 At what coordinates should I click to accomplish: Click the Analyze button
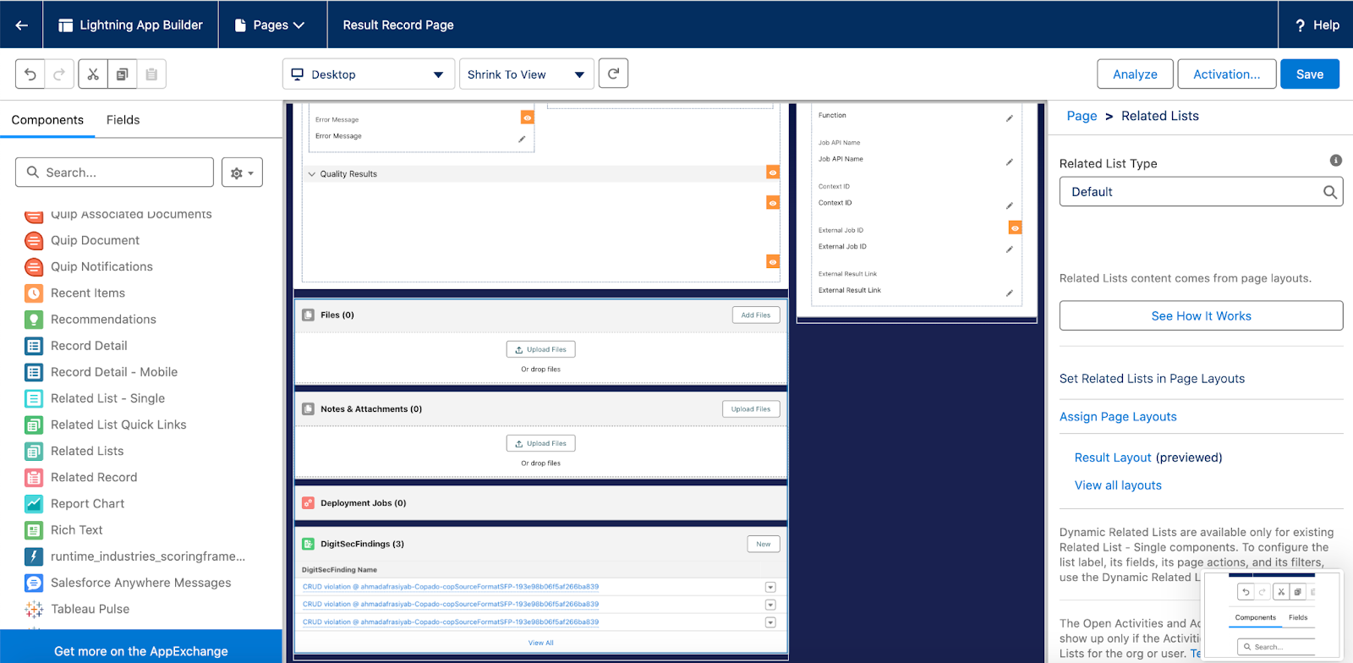[x=1135, y=74]
